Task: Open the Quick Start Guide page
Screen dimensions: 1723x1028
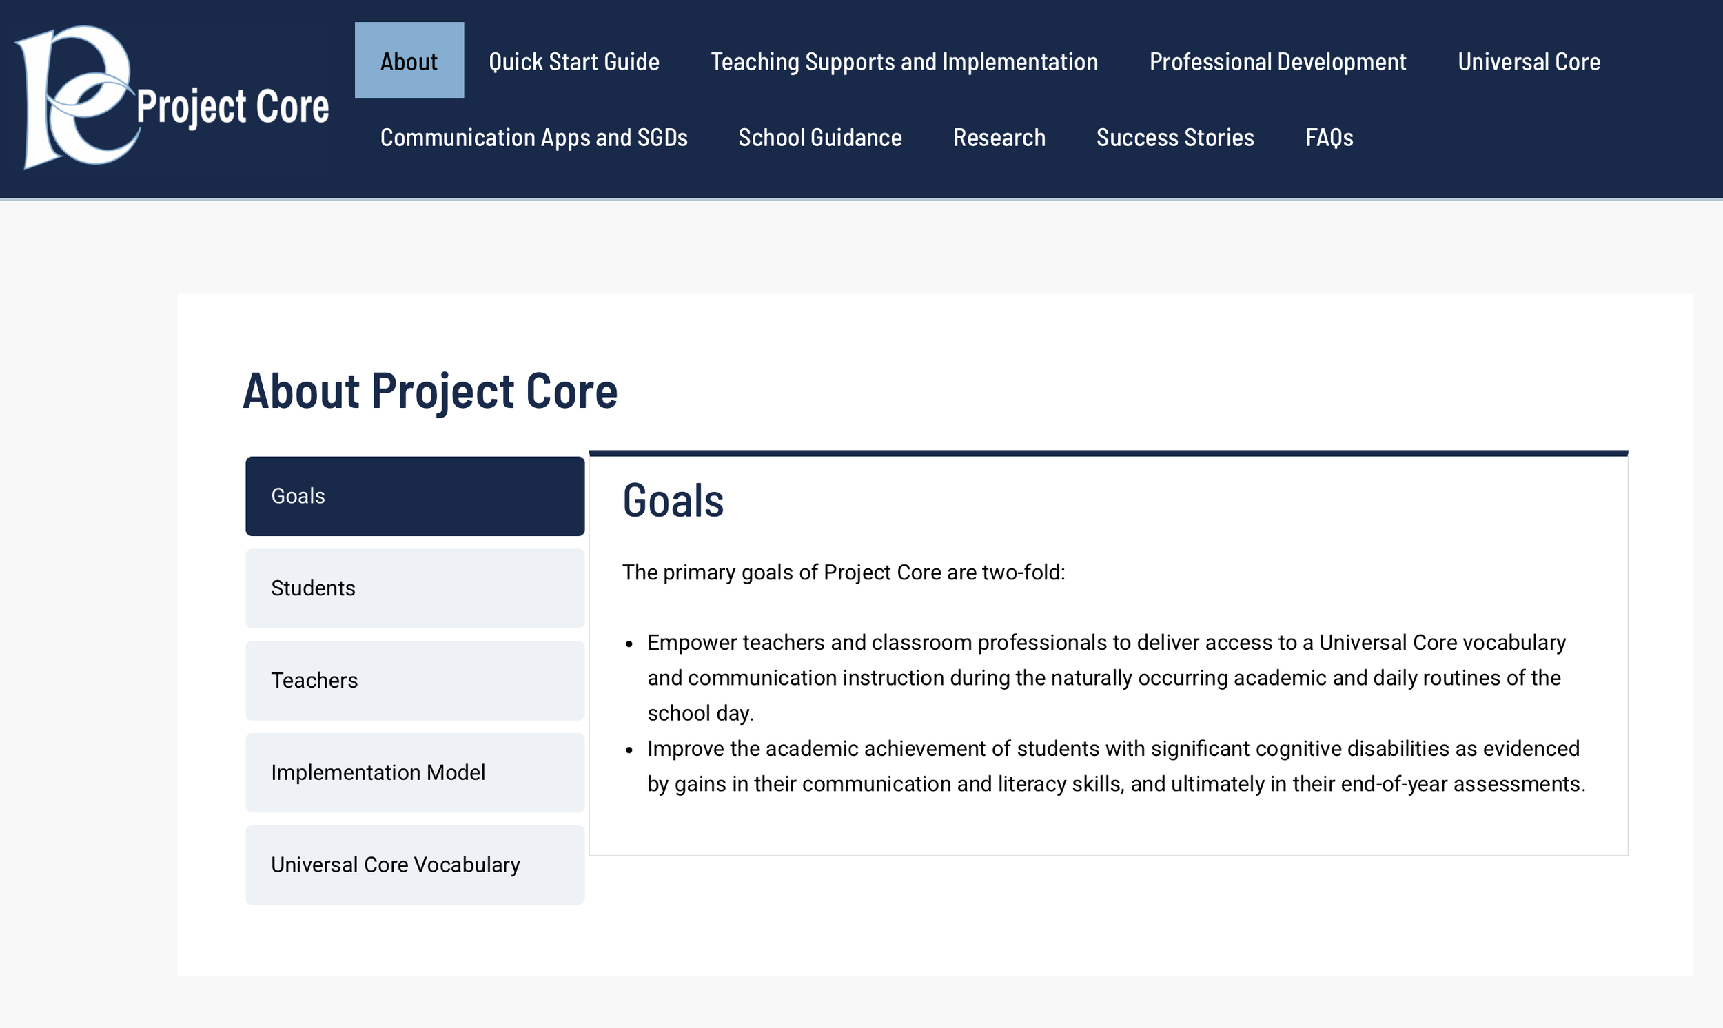Action: click(573, 61)
